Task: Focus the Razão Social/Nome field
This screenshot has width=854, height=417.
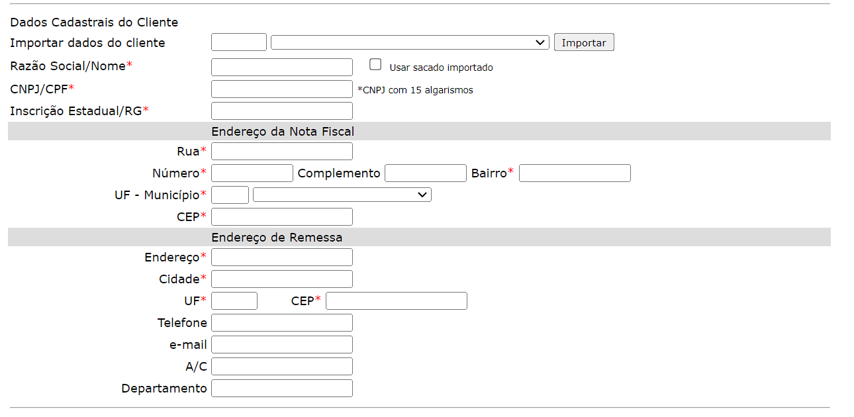Action: click(281, 68)
